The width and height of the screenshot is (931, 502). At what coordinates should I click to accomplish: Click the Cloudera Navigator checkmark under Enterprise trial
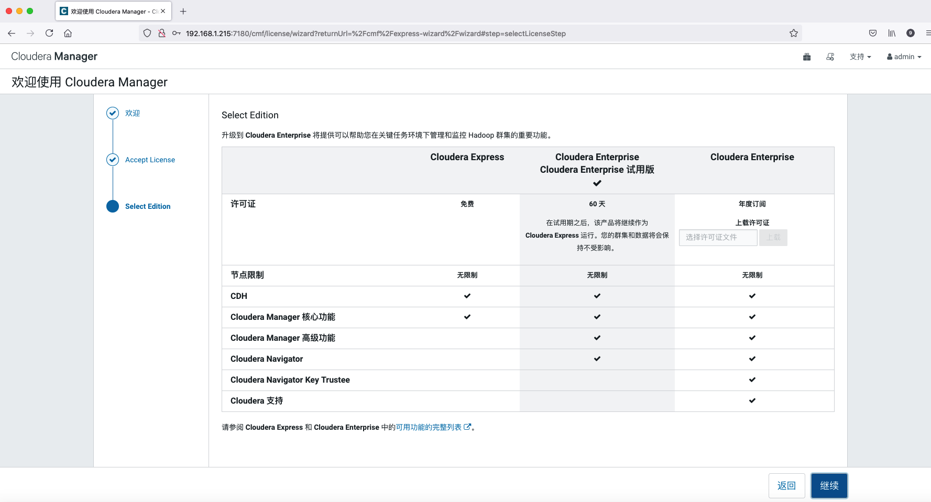(597, 359)
